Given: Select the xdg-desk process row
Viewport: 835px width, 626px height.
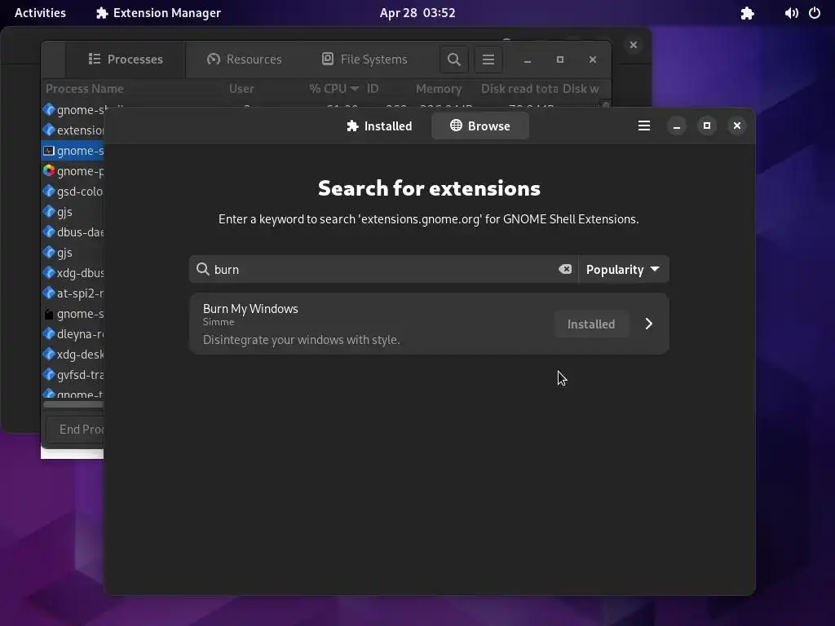Looking at the screenshot, I should coord(73,355).
